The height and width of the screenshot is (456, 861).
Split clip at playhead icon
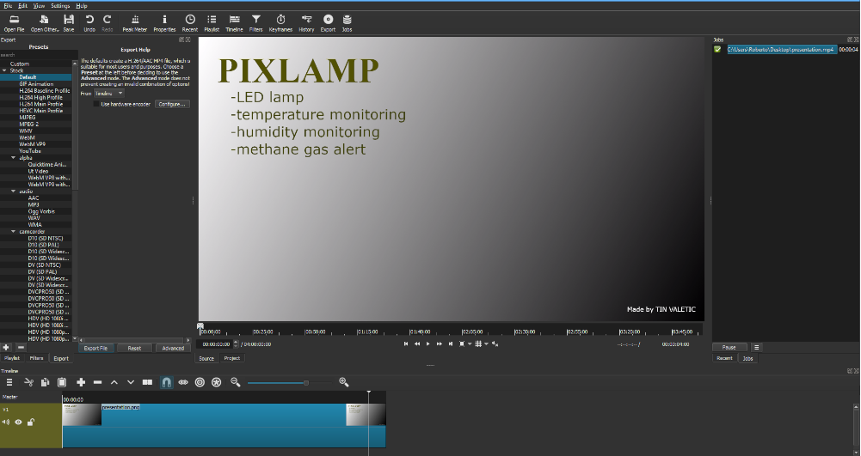147,382
